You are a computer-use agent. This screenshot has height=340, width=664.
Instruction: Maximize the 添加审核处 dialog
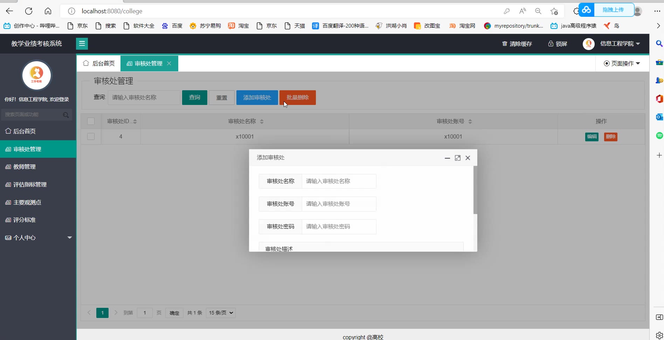pyautogui.click(x=457, y=158)
